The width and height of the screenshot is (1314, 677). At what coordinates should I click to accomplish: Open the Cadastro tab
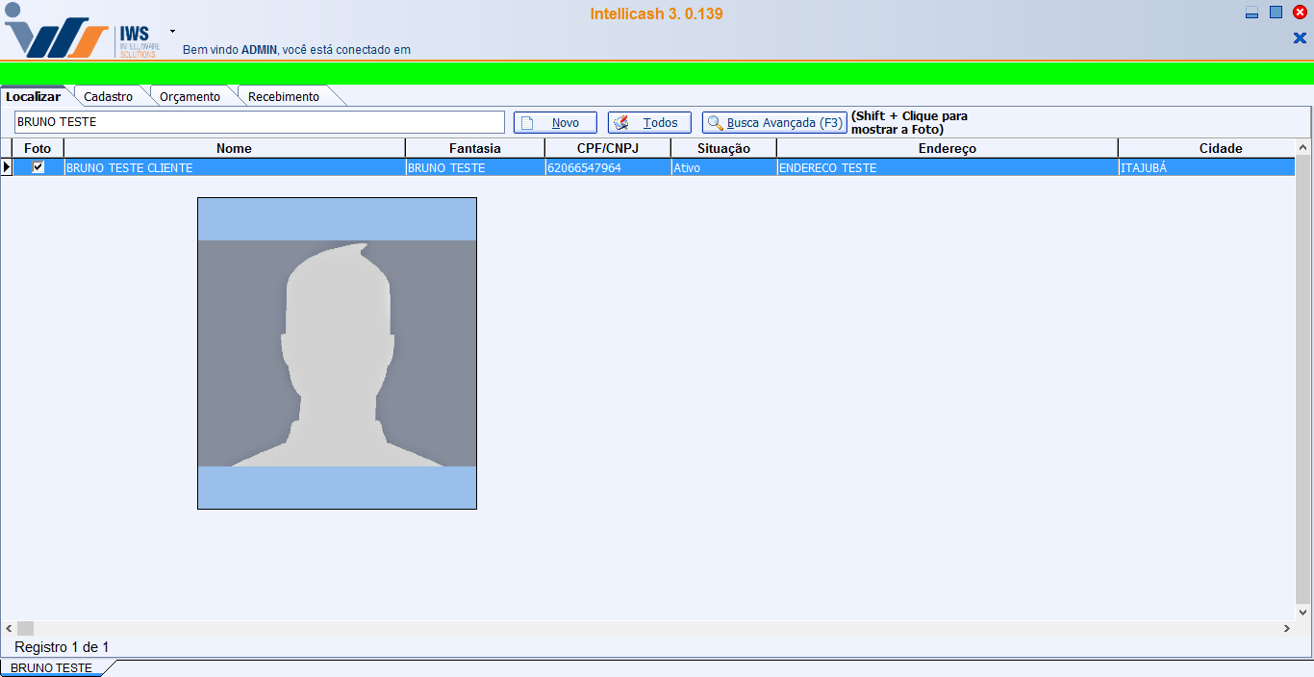coord(108,96)
